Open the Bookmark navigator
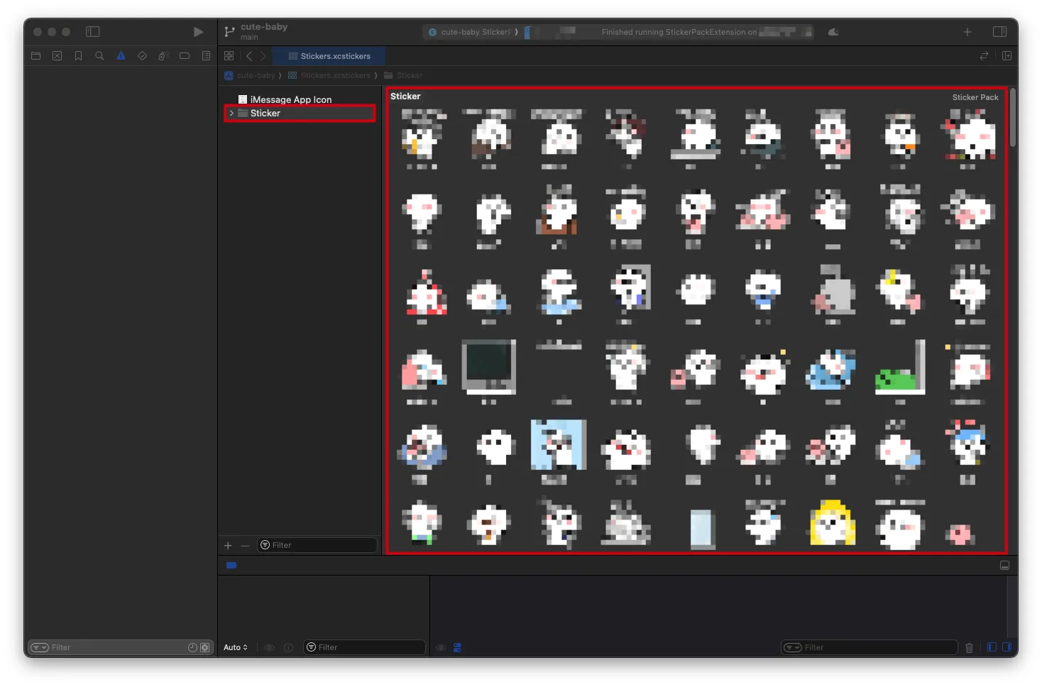This screenshot has width=1042, height=687. tap(78, 56)
